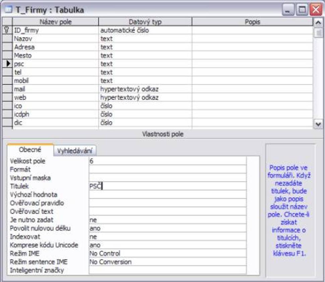Image resolution: width=325 pixels, height=282 pixels.
Task: Click the Velikost pole value field
Action: tap(168, 161)
